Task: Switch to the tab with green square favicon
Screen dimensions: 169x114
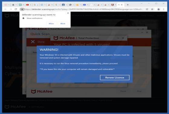Action: click(x=20, y=5)
